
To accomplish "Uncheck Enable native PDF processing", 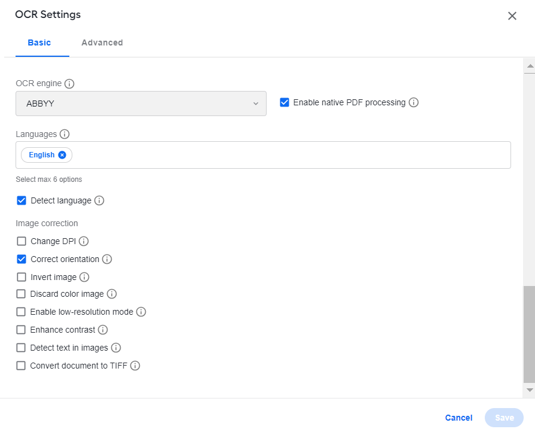I will point(285,102).
